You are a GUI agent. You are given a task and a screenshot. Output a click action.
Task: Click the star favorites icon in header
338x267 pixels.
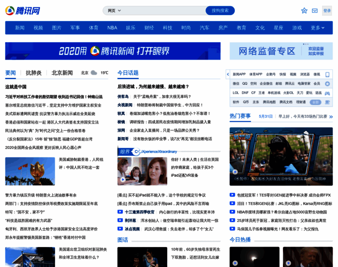[304, 11]
